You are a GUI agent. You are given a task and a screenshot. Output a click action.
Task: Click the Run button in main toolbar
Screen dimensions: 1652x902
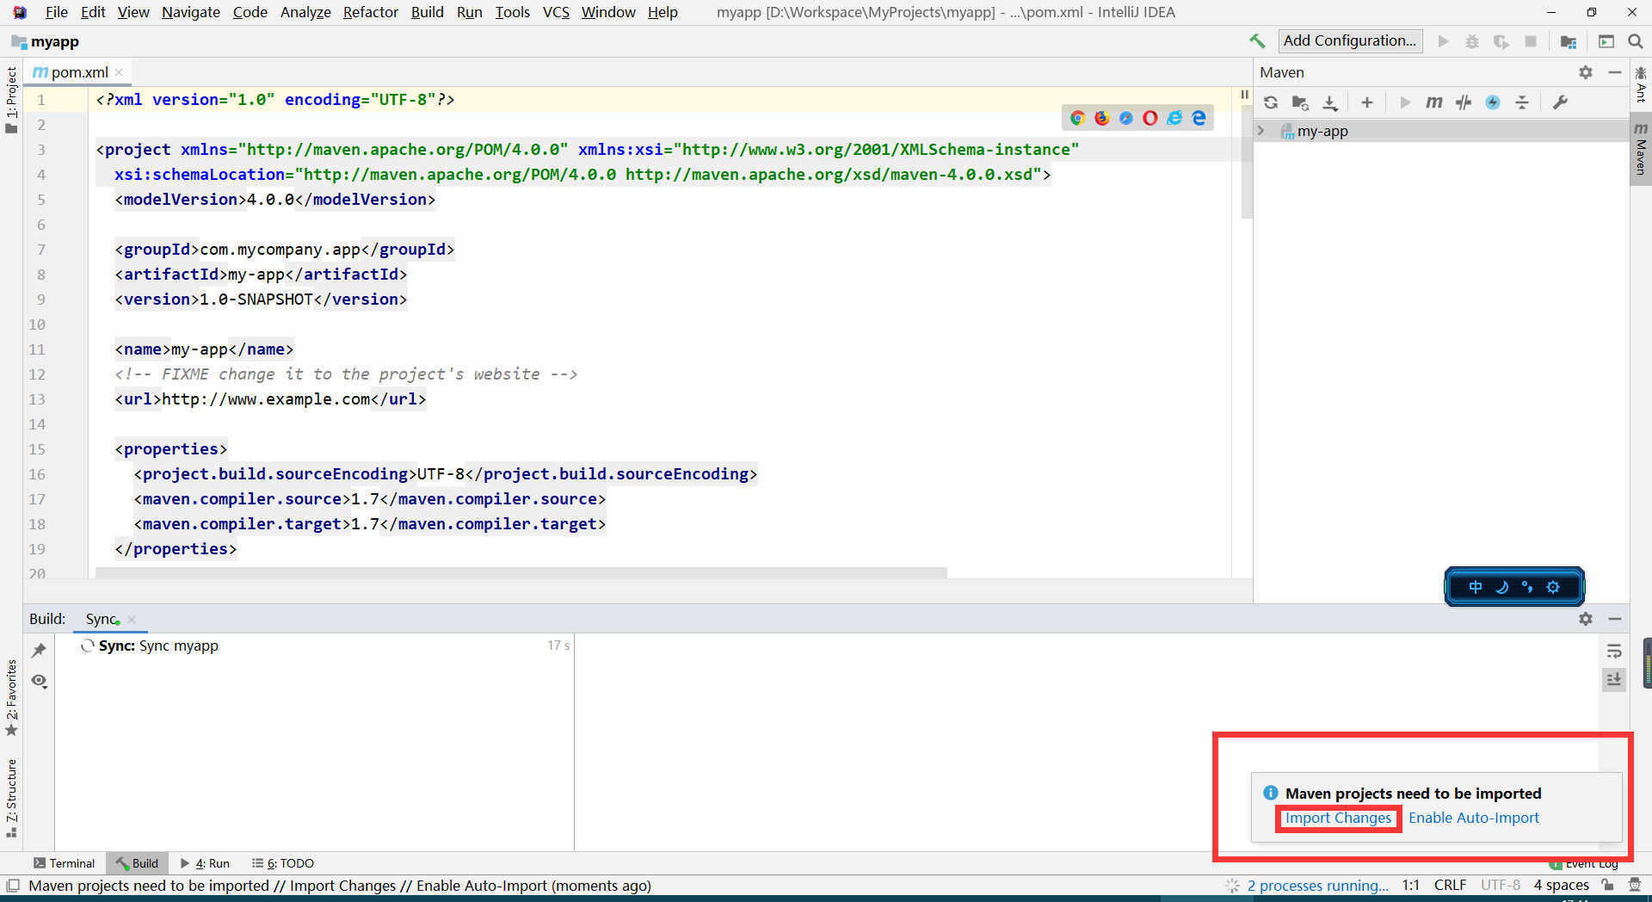point(1443,41)
